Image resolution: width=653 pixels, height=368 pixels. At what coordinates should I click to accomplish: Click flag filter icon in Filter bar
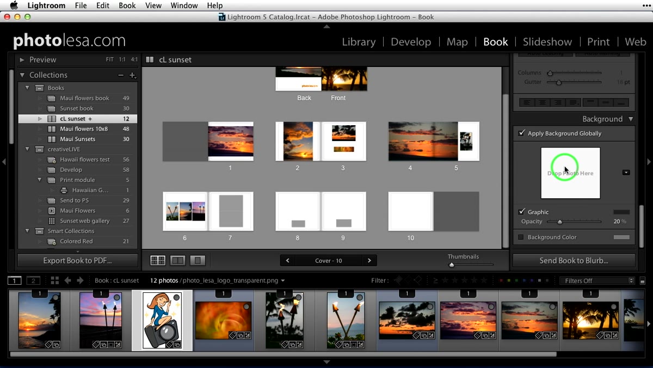pos(398,281)
